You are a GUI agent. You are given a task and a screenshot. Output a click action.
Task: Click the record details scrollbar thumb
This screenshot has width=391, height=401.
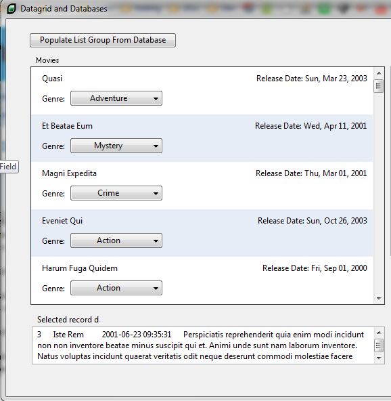[379, 345]
